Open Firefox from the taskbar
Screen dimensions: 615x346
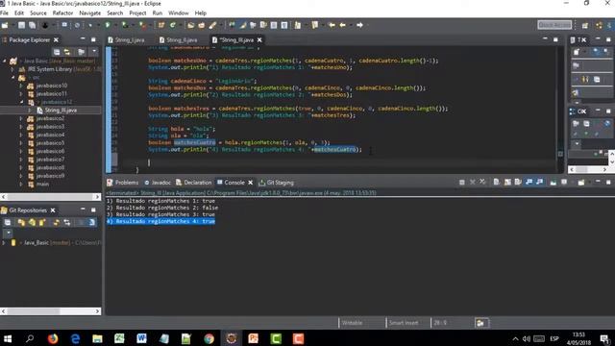(53, 338)
